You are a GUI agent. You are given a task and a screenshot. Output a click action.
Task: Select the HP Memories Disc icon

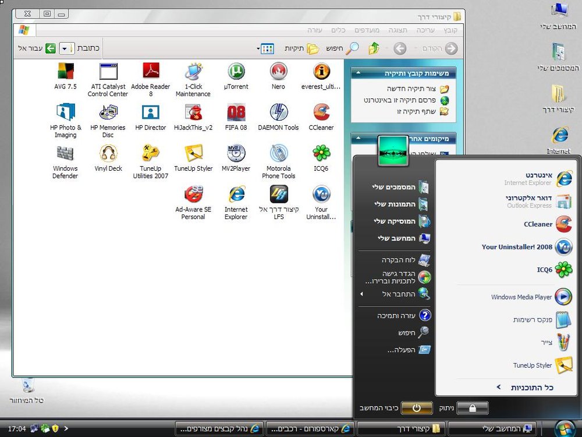pos(108,121)
